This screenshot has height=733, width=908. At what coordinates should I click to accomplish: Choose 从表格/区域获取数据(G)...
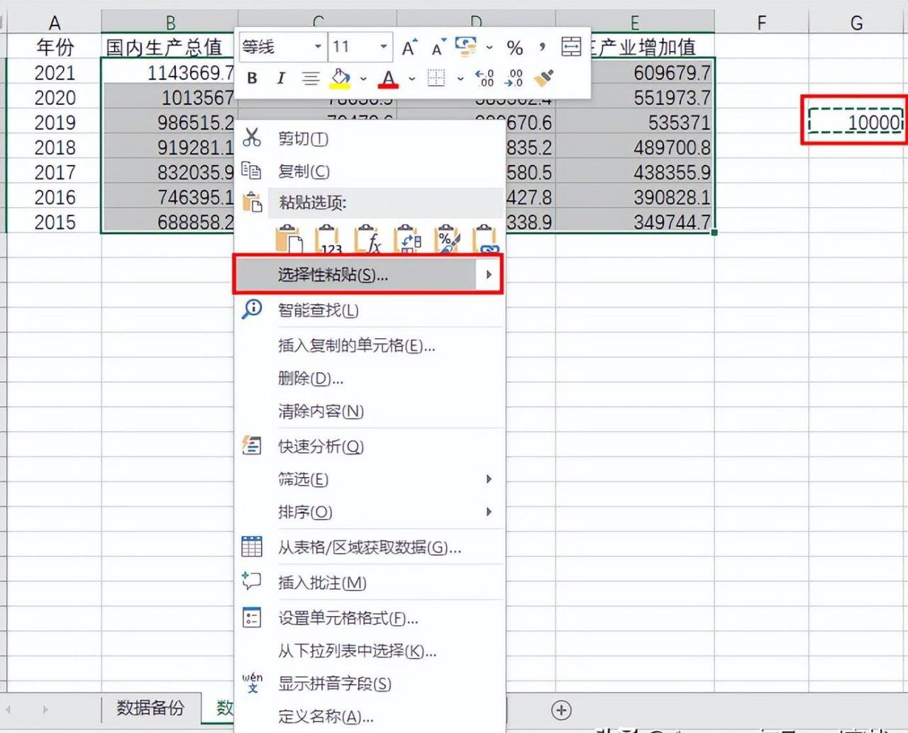(370, 547)
